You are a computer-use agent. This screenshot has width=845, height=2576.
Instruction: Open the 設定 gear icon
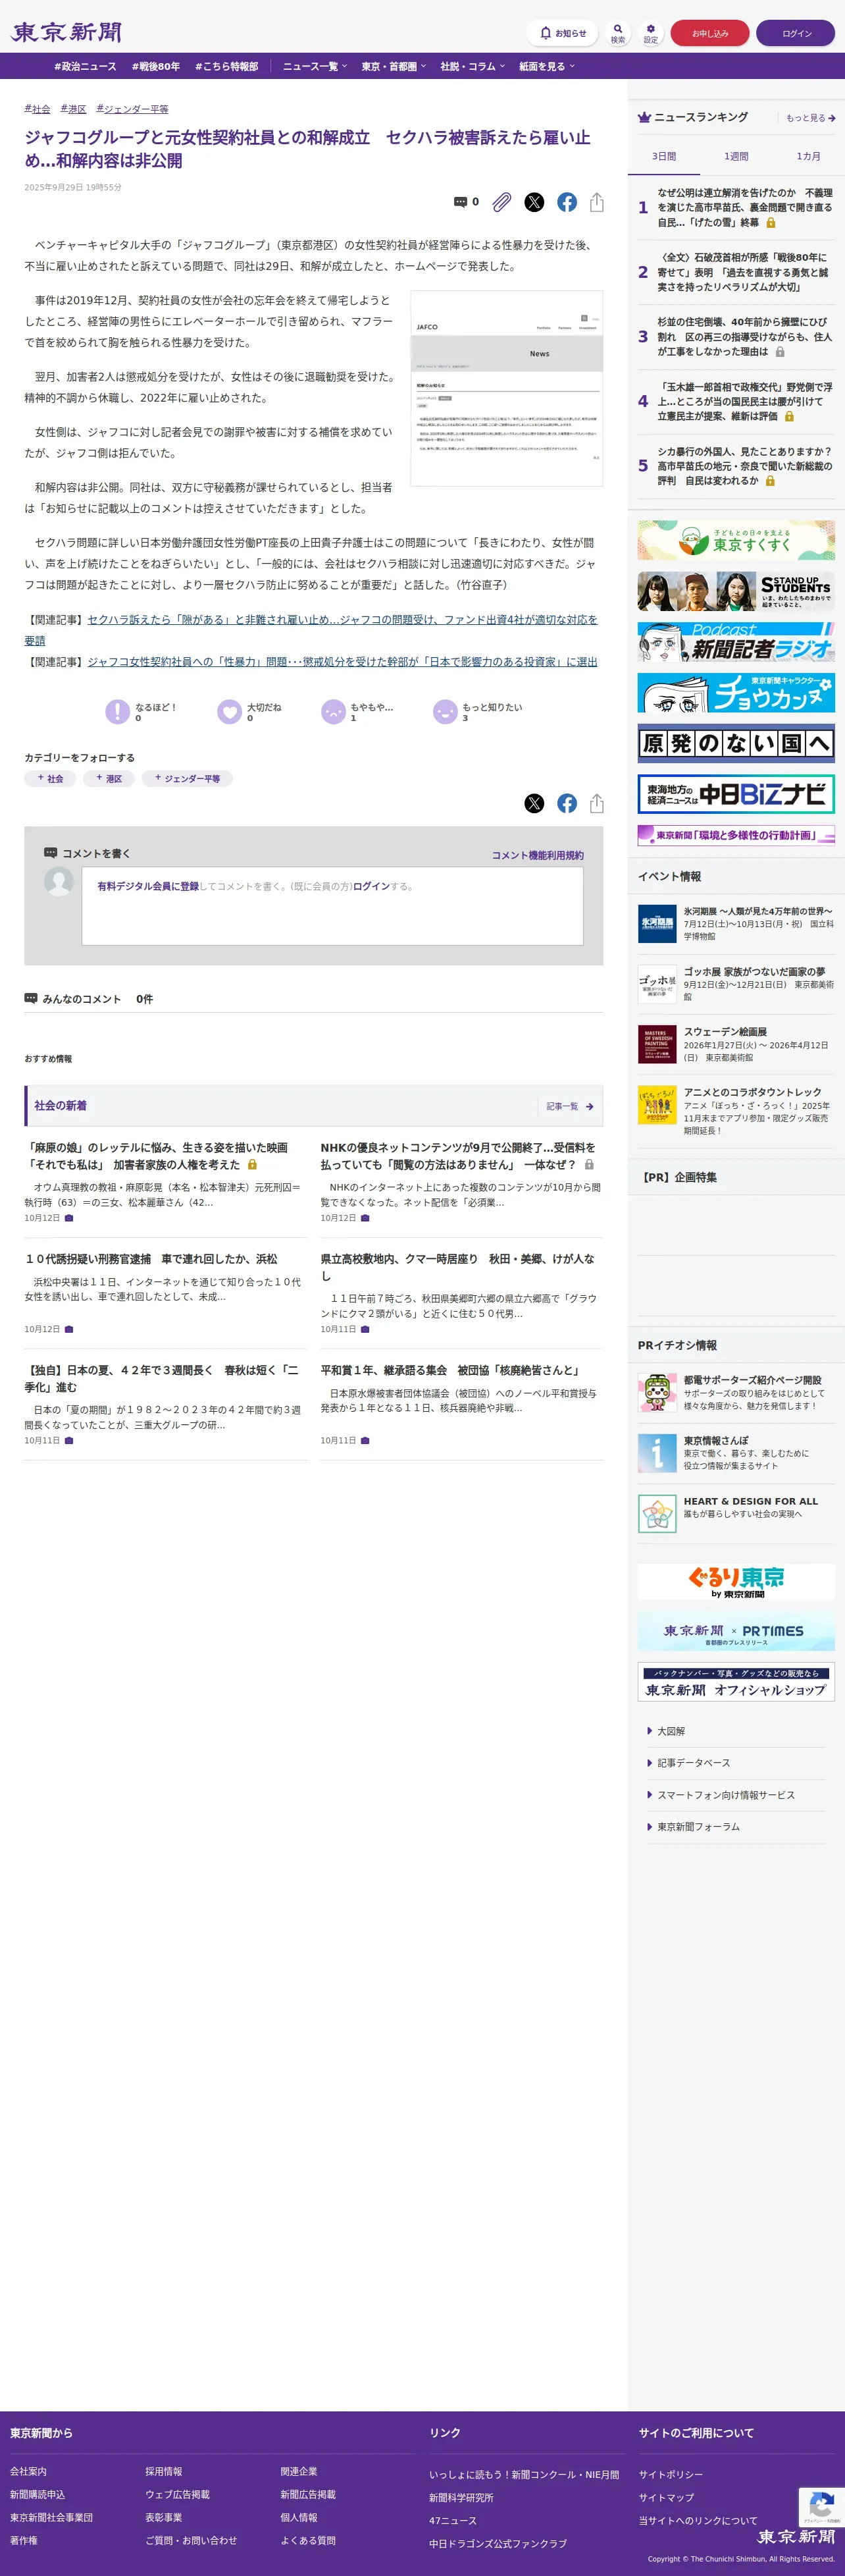651,33
